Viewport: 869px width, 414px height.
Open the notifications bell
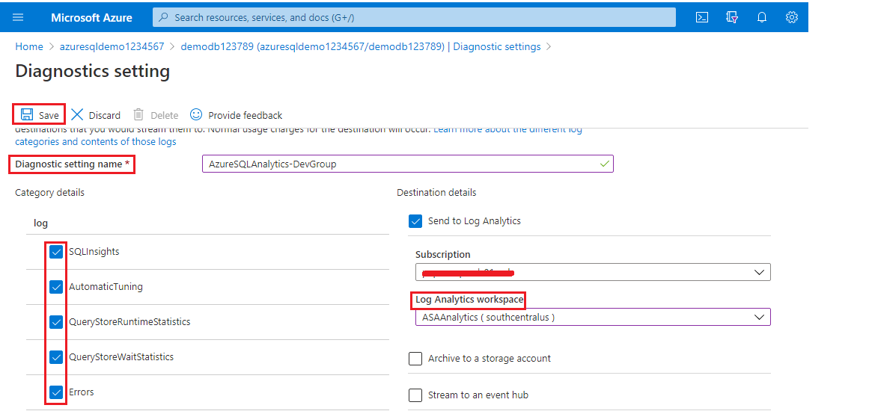(x=762, y=17)
